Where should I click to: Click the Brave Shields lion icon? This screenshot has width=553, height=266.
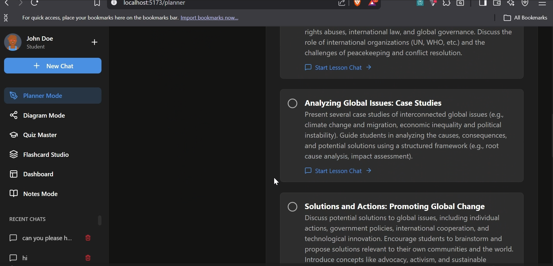(357, 3)
